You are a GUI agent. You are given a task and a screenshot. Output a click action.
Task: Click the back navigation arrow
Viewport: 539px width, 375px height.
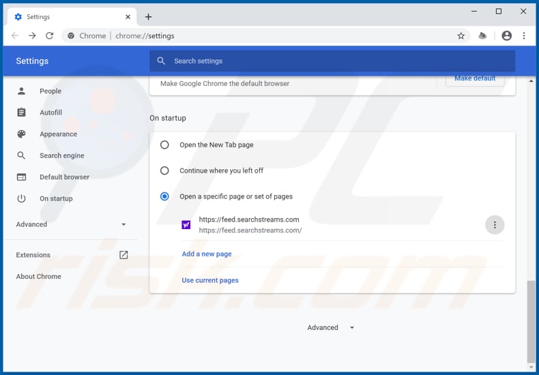pyautogui.click(x=15, y=35)
